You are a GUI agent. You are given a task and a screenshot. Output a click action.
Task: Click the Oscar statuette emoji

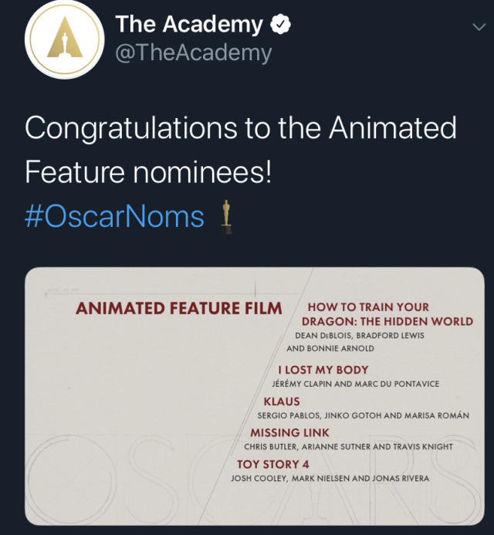point(226,217)
